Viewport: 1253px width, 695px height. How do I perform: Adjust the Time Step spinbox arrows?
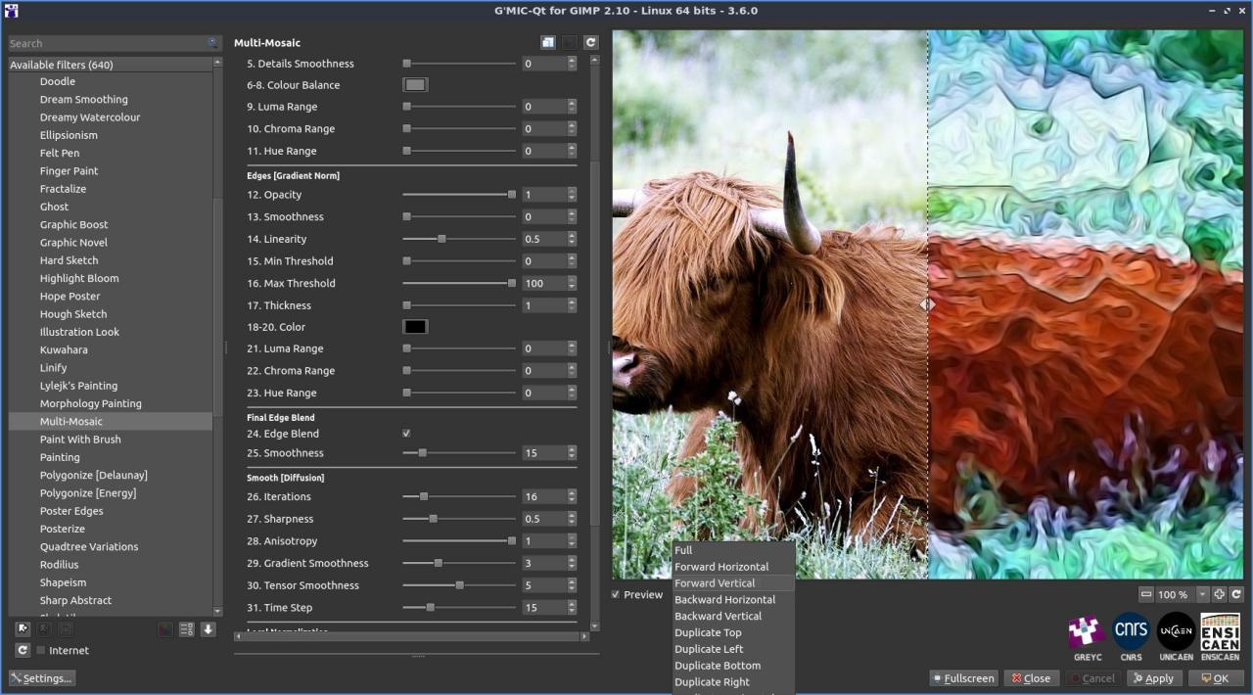point(572,608)
